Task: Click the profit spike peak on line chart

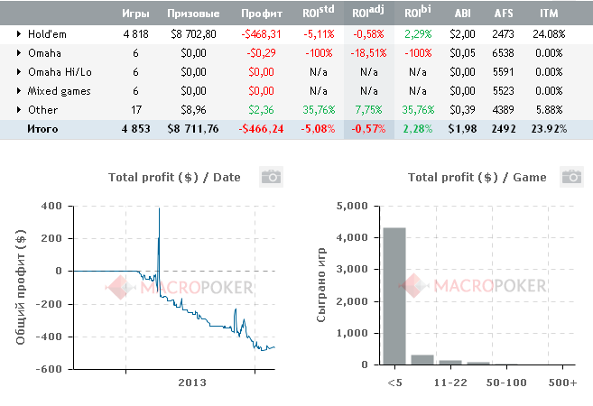Action: pyautogui.click(x=159, y=209)
